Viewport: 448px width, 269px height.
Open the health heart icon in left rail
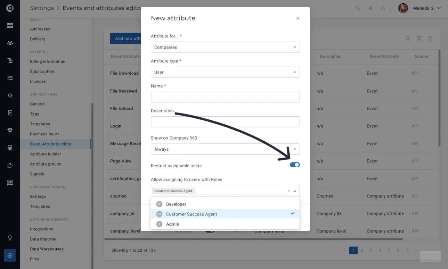pyautogui.click(x=10, y=131)
